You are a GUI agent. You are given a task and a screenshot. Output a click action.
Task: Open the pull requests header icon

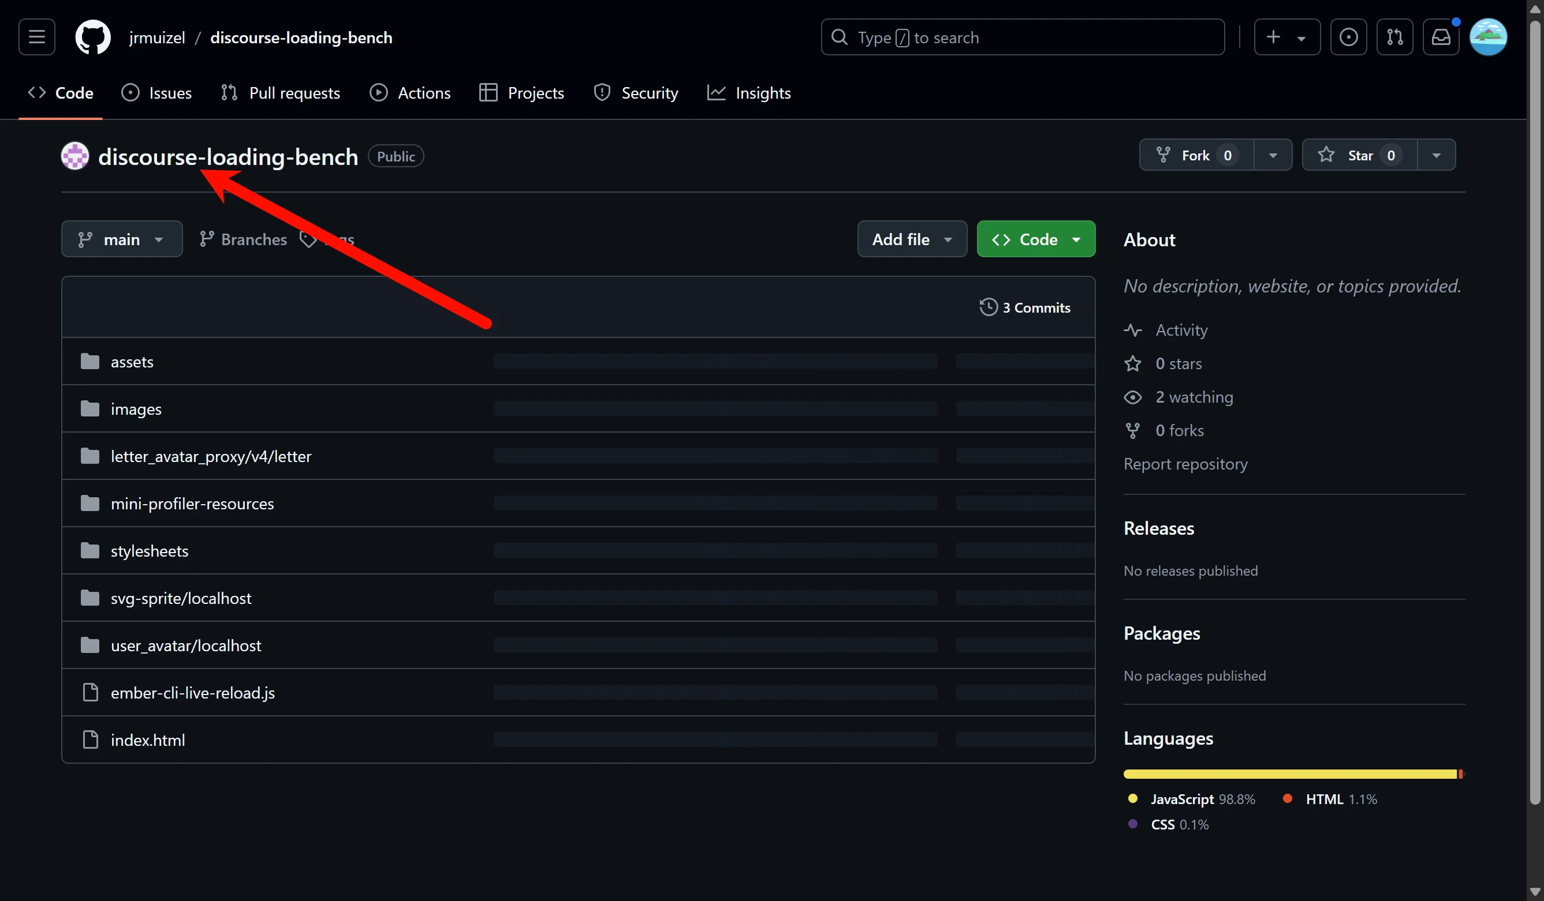tap(1394, 37)
